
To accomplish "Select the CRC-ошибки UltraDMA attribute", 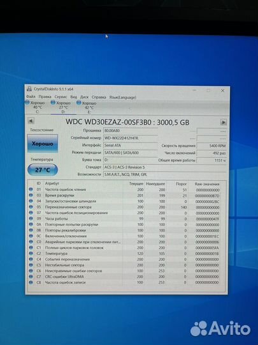I will coord(64,277).
